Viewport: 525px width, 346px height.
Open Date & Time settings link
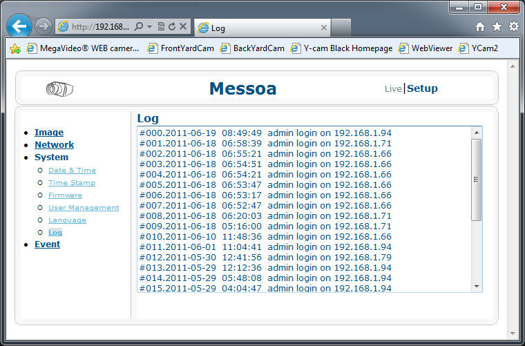pos(72,171)
